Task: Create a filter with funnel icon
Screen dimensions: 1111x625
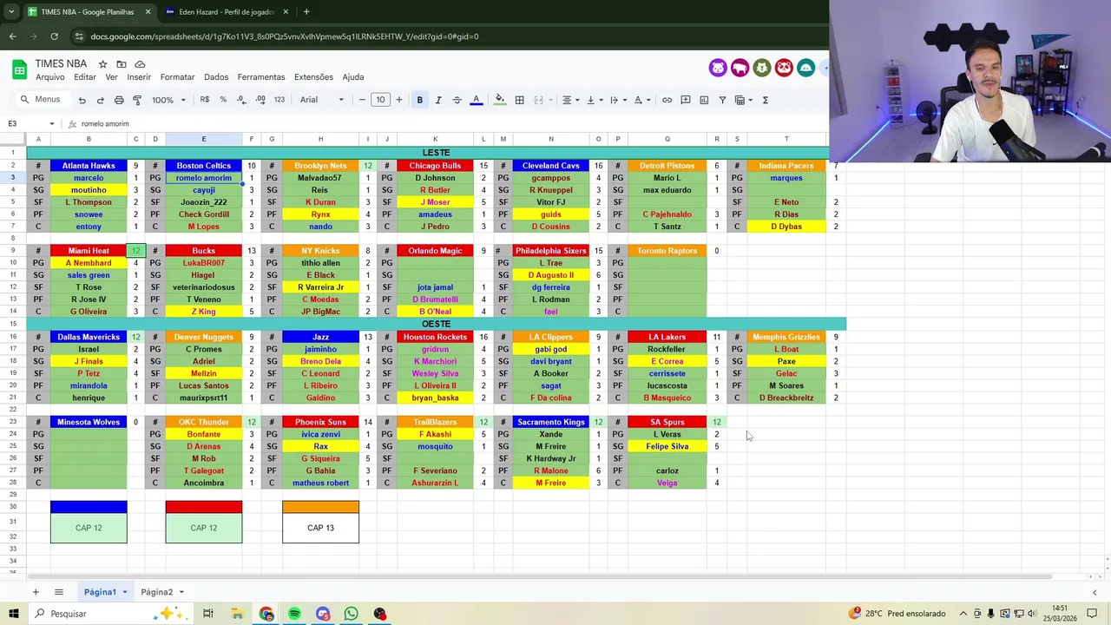Action: (x=722, y=100)
